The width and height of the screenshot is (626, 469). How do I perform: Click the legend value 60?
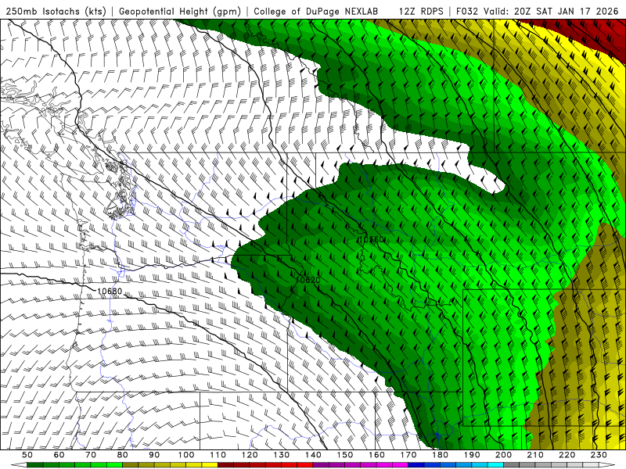click(59, 455)
